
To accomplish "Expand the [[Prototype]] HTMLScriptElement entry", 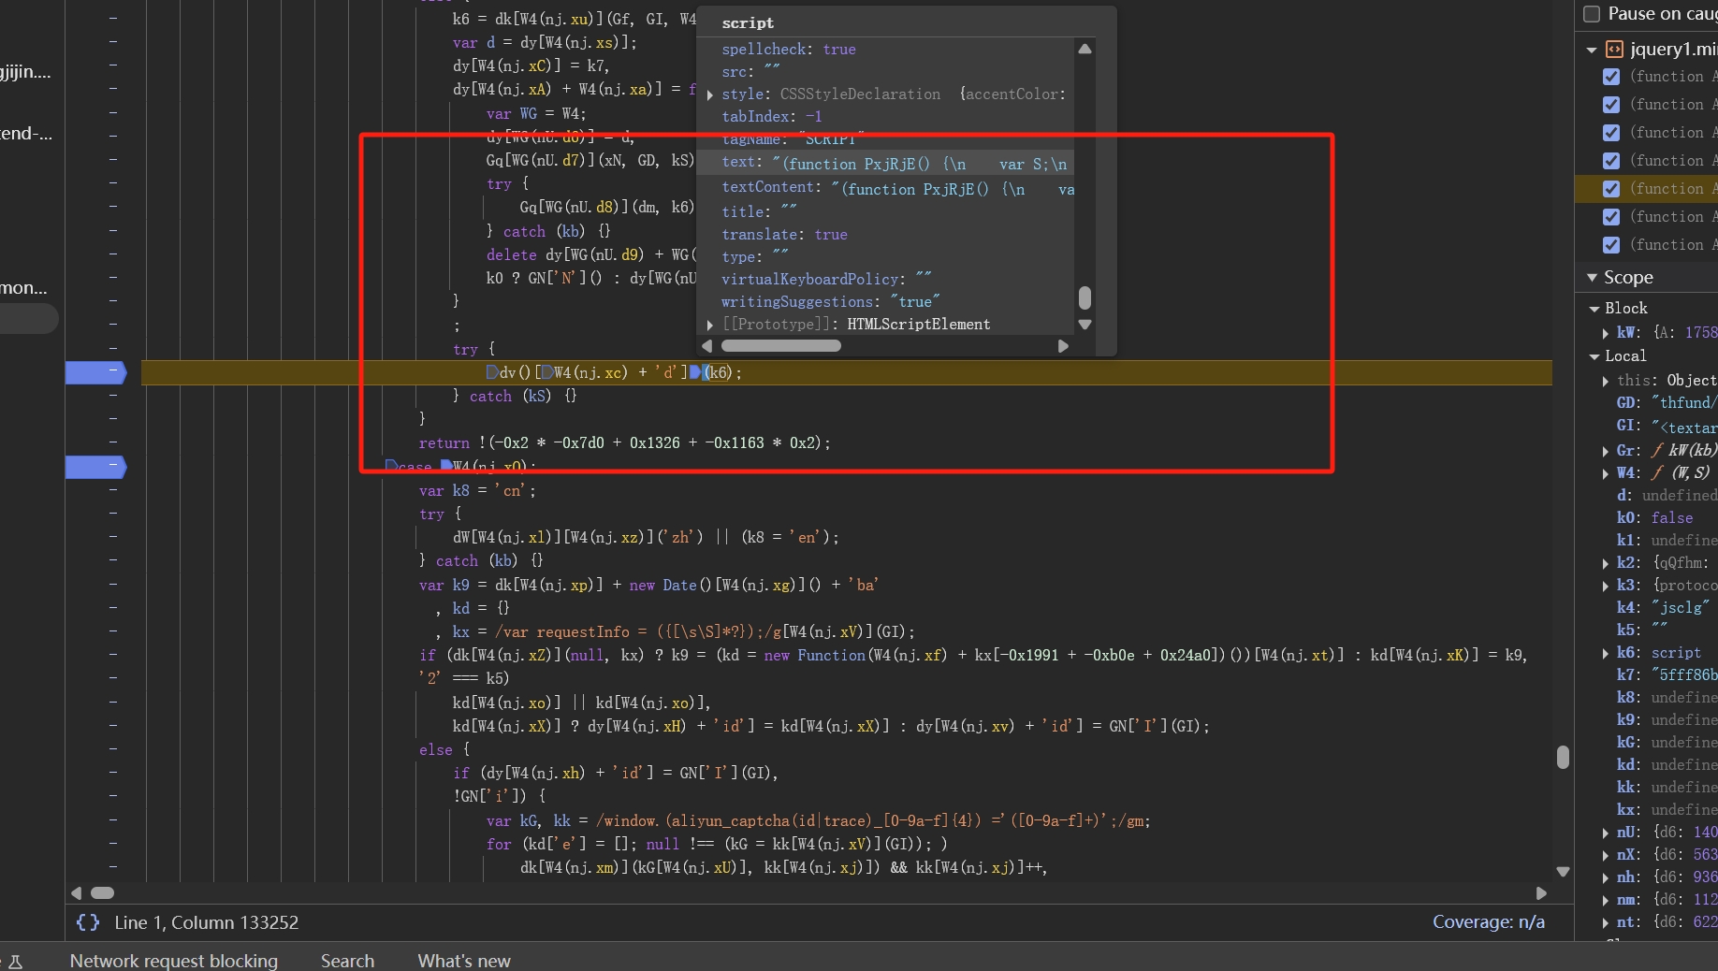I will pyautogui.click(x=710, y=325).
